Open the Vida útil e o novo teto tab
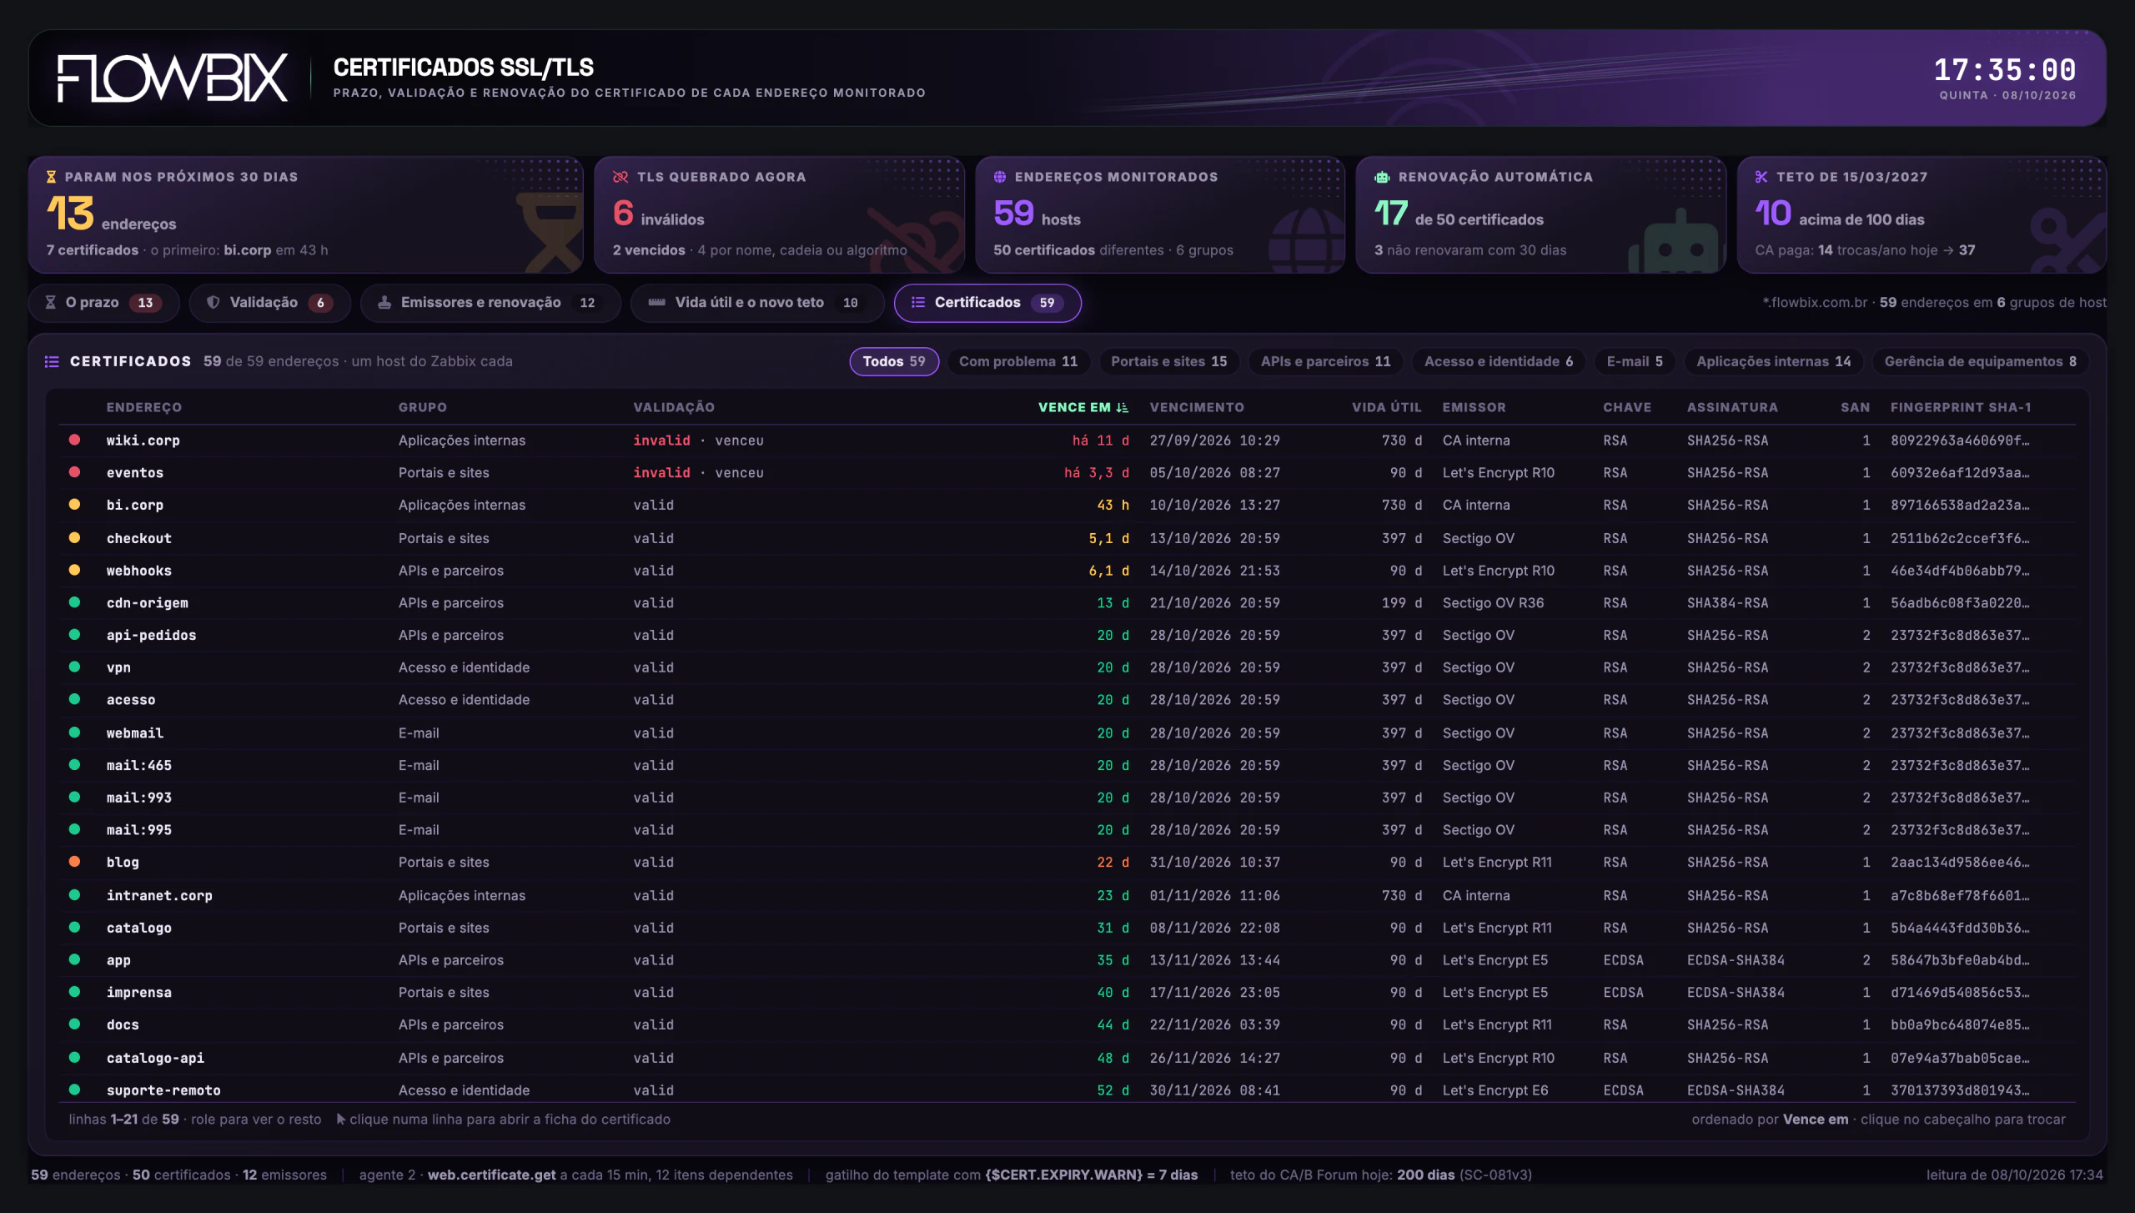 coord(757,302)
